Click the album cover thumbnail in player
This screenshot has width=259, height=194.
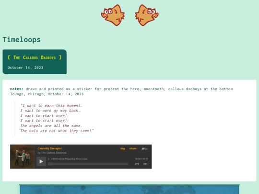[22, 157]
